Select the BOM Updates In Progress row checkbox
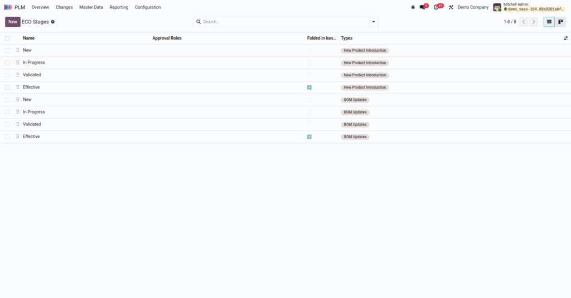571x298 pixels. 7,113
